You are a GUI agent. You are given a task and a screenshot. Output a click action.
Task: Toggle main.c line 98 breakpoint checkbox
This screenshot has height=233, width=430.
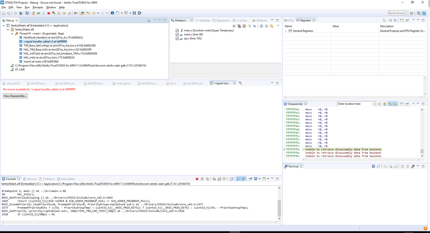177,35
